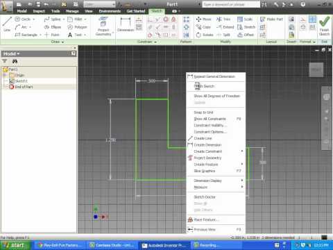Screen dimensions: 333x250
Task: Activate the Dimension tool in ribbon
Action: pos(126,24)
